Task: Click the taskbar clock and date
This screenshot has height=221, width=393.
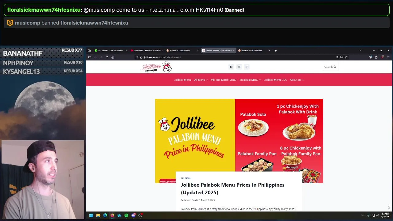Action: (385, 215)
